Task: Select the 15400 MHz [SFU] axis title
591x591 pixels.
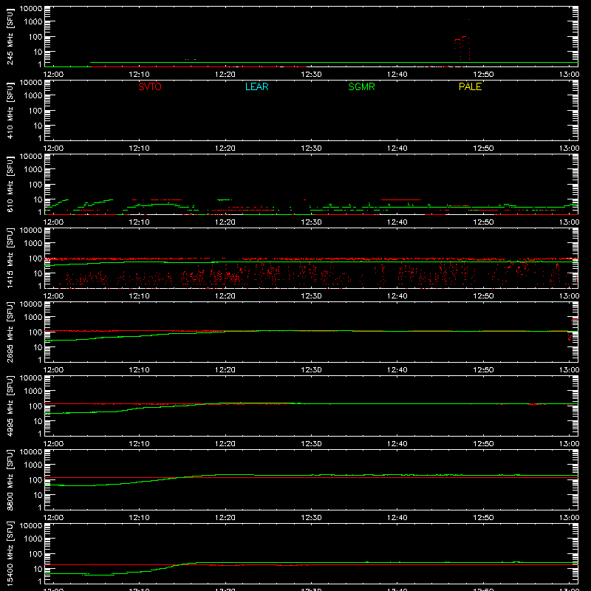Action: [10, 553]
